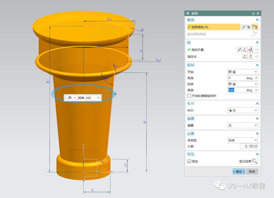Click the highlighted draw section icon

click(x=255, y=27)
